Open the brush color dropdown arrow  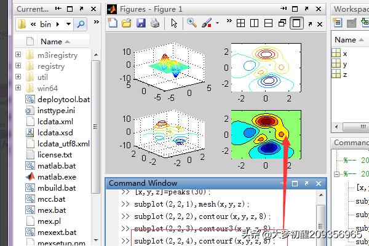coord(217,23)
